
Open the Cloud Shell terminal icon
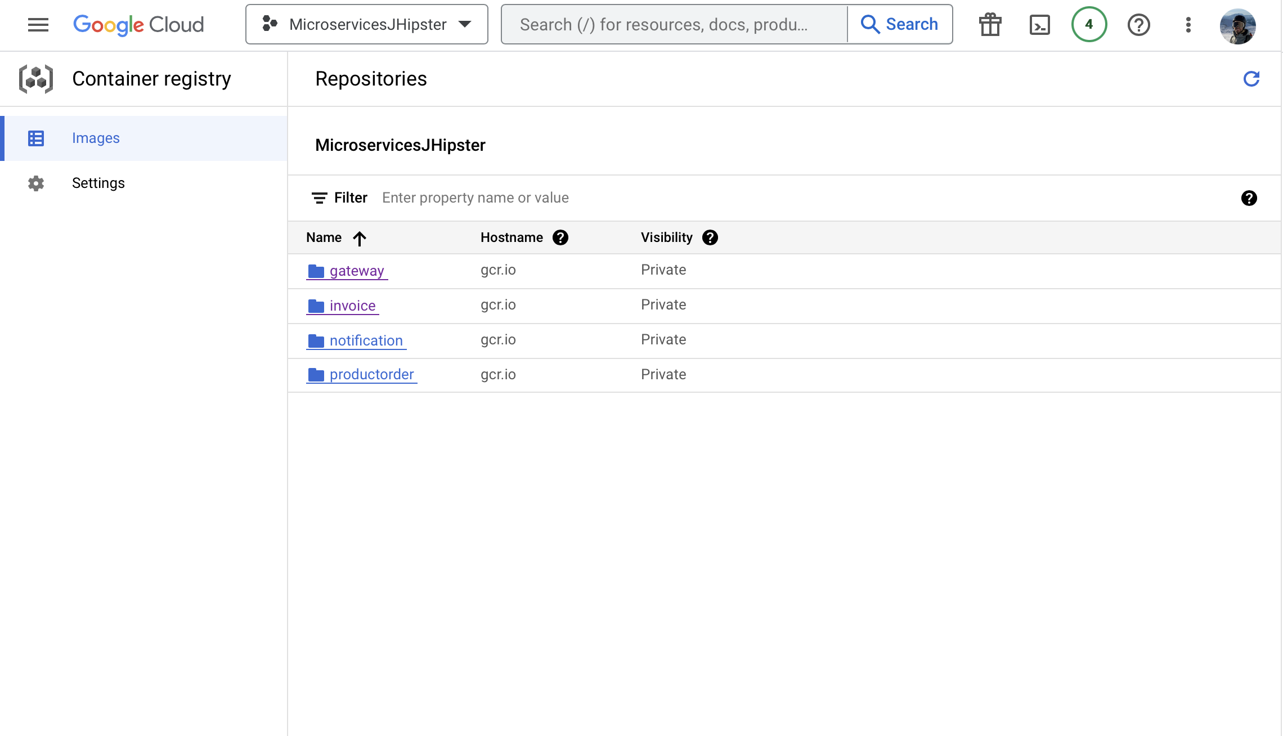pos(1039,25)
